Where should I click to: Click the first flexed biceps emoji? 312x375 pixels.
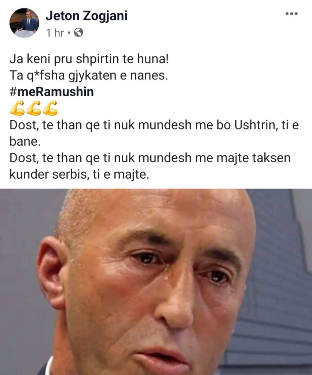click(17, 108)
